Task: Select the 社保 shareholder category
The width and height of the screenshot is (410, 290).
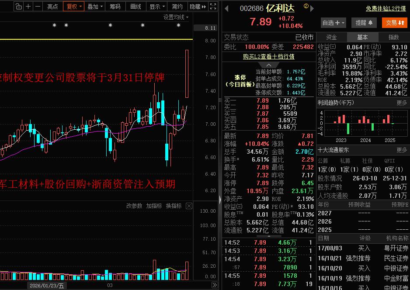Action: (x=367, y=161)
